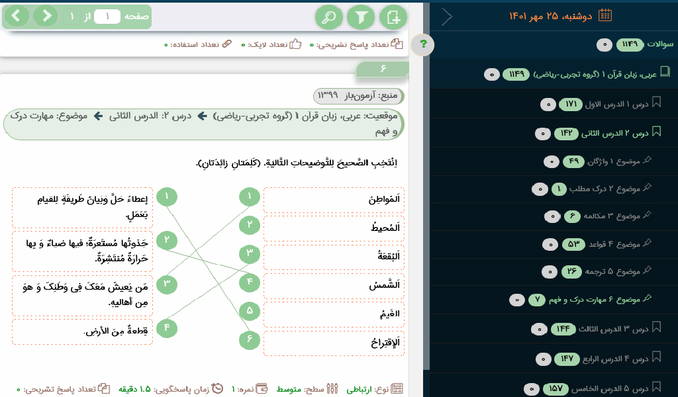The image size is (678, 397).
Task: Click the pin icon on موضوع ۴ قواعد
Action: [x=647, y=243]
